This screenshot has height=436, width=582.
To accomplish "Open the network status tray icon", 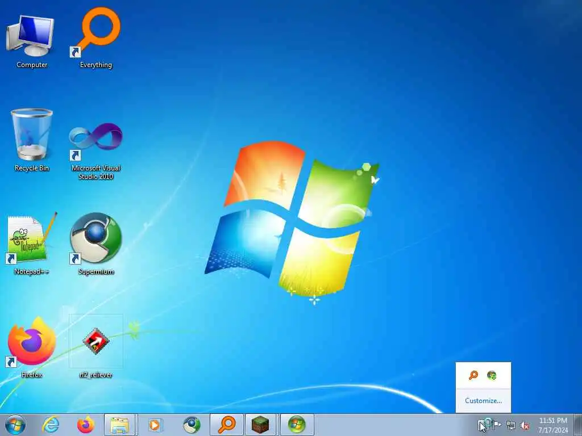I will tap(511, 426).
